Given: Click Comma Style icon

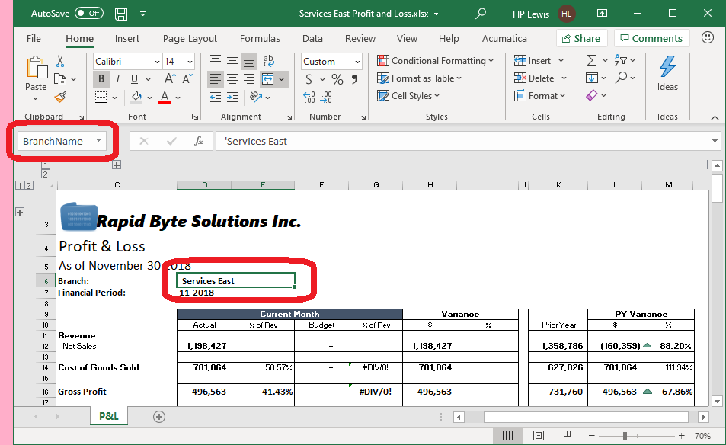Looking at the screenshot, I should (x=355, y=80).
